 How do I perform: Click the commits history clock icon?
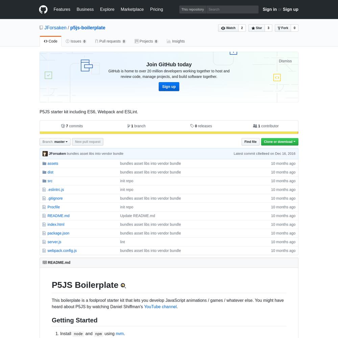click(63, 126)
